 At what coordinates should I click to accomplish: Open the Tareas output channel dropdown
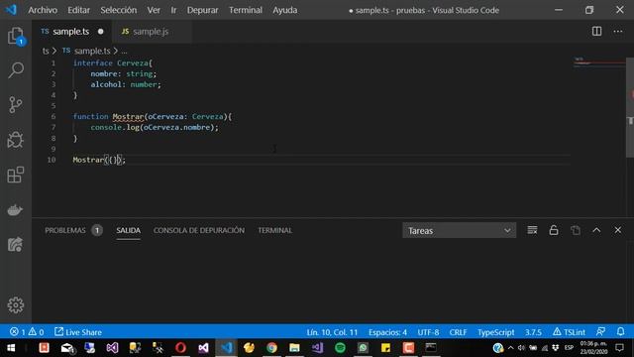point(459,230)
